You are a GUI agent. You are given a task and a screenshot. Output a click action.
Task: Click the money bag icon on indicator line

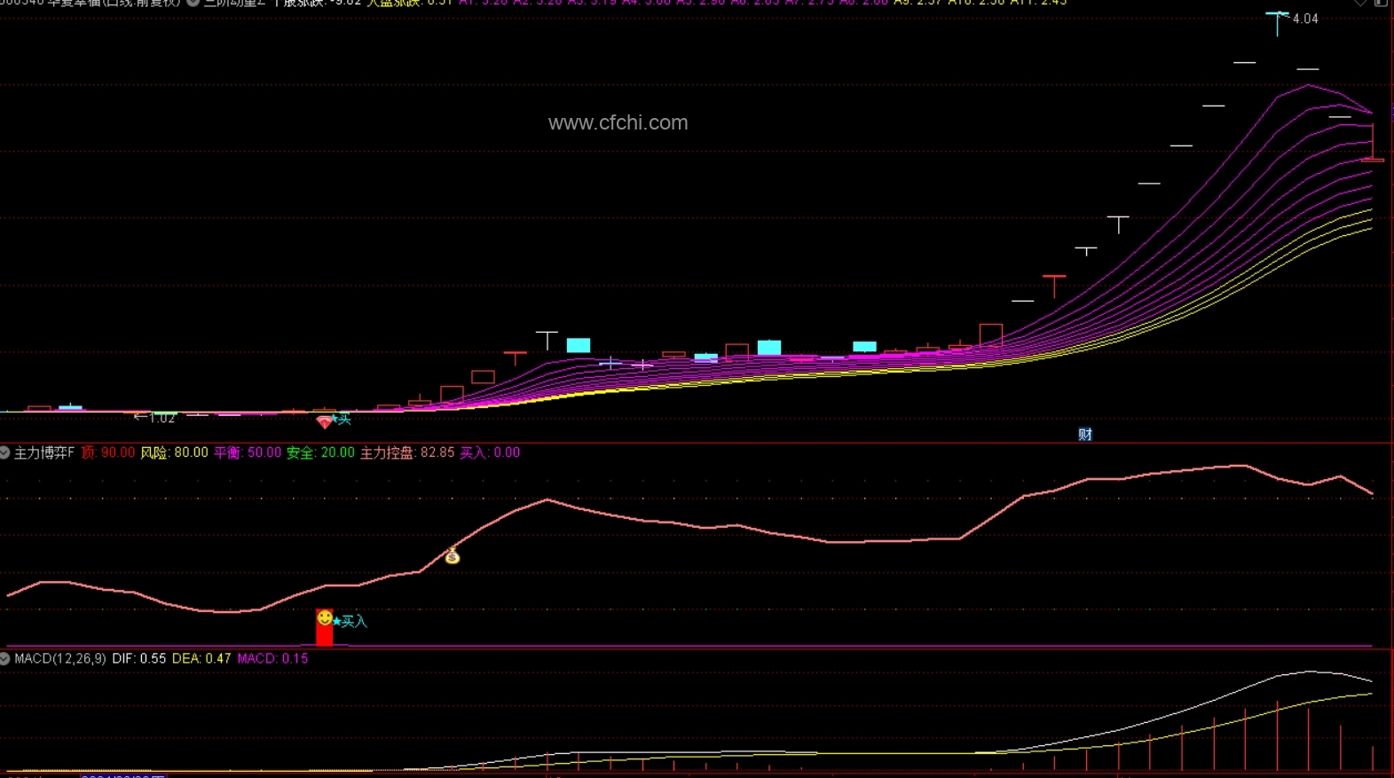click(x=453, y=556)
